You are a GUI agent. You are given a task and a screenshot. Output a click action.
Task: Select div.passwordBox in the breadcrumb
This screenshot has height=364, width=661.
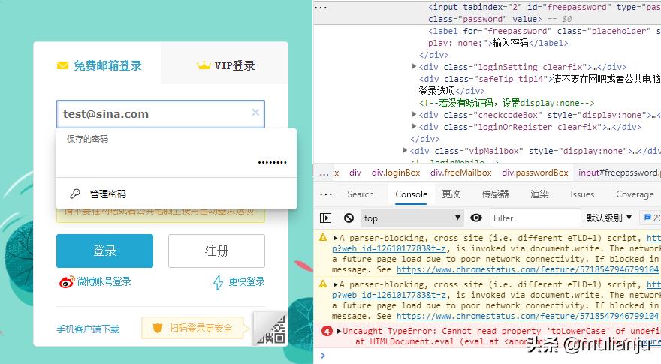click(x=535, y=173)
